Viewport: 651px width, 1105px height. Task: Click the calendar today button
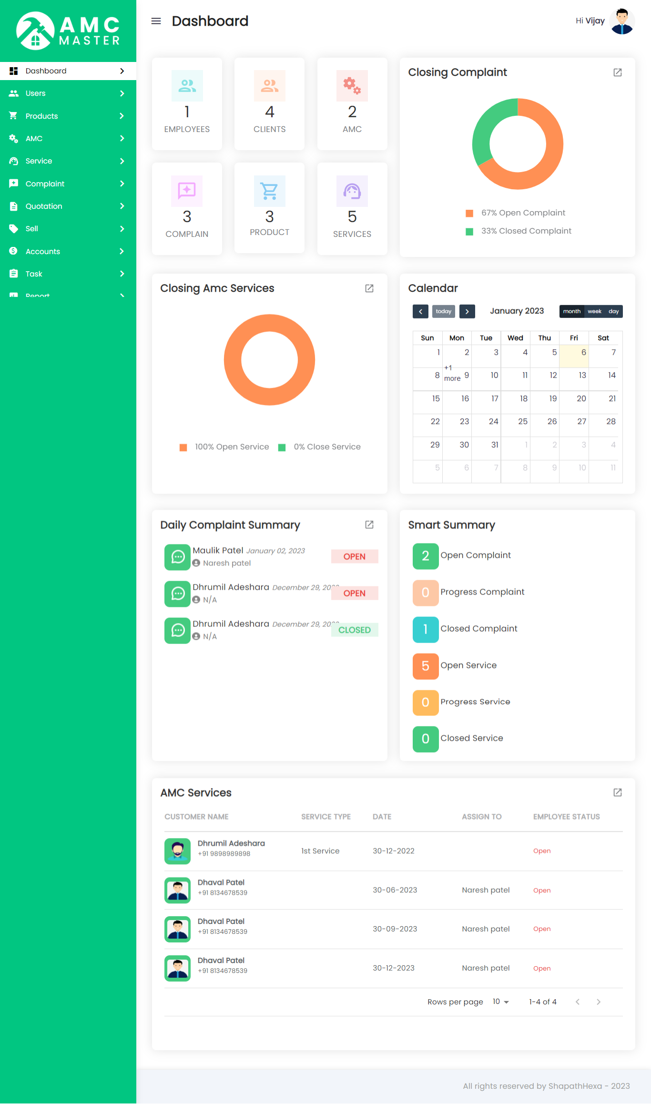click(x=443, y=311)
